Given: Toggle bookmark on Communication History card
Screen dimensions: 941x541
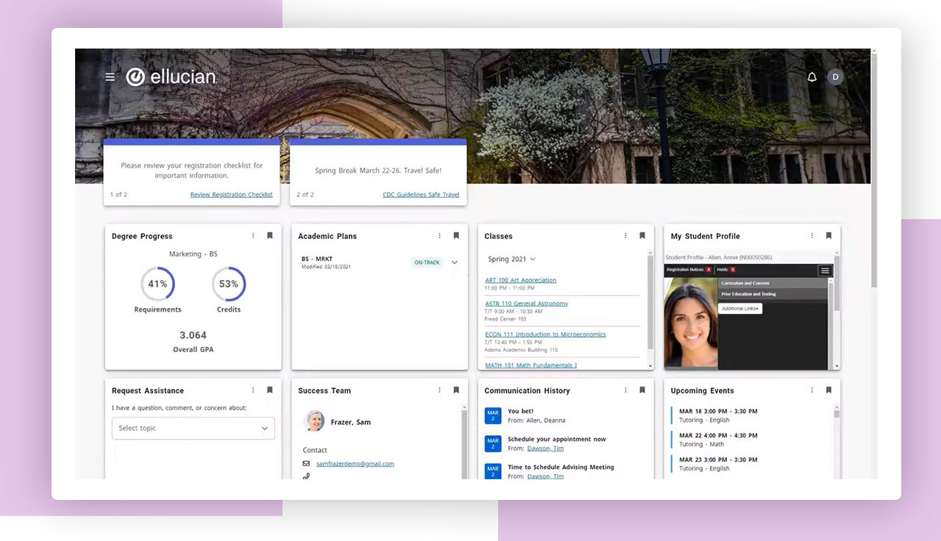Looking at the screenshot, I should [x=642, y=390].
